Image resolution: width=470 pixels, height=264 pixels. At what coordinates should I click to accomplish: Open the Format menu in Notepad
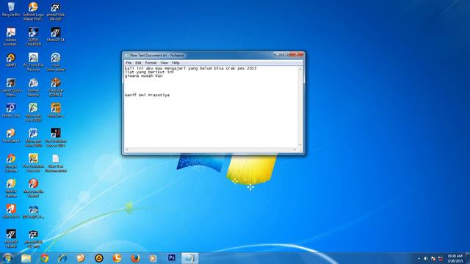[x=151, y=63]
